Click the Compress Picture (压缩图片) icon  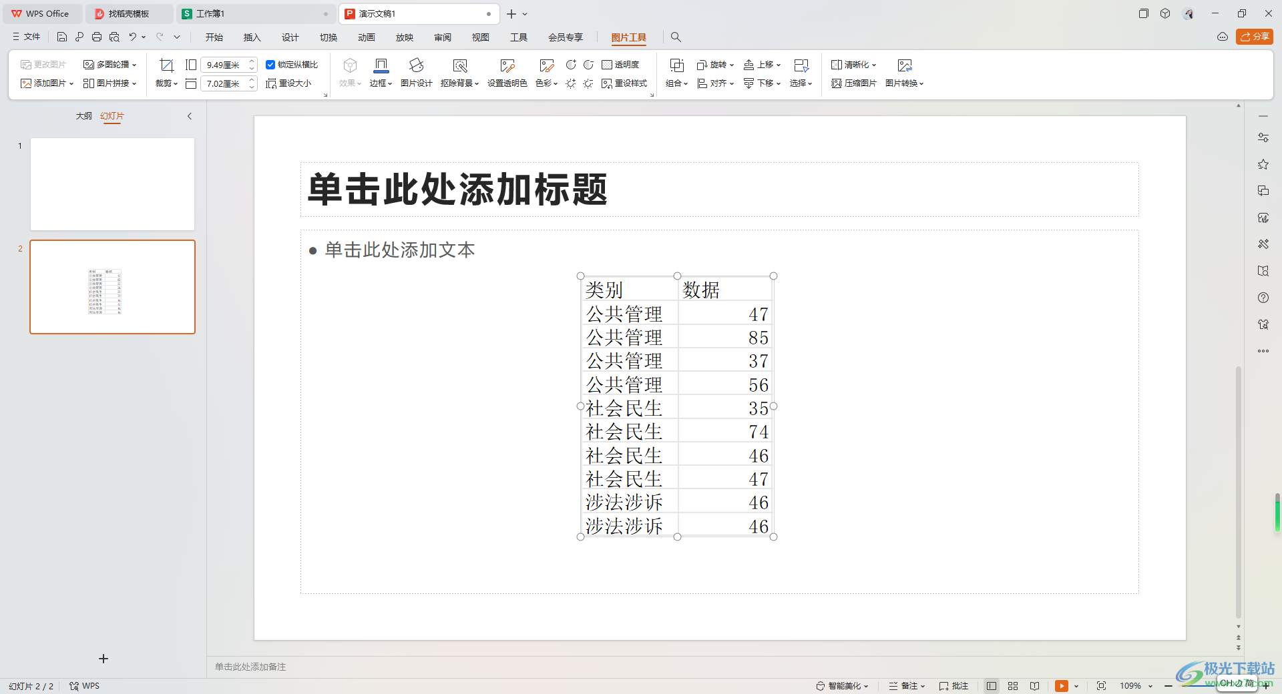tap(853, 83)
